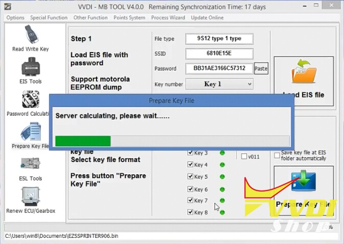Maximize the VVDI MB TOOL window
Screen dimensions: 344x244
click(x=316, y=5)
